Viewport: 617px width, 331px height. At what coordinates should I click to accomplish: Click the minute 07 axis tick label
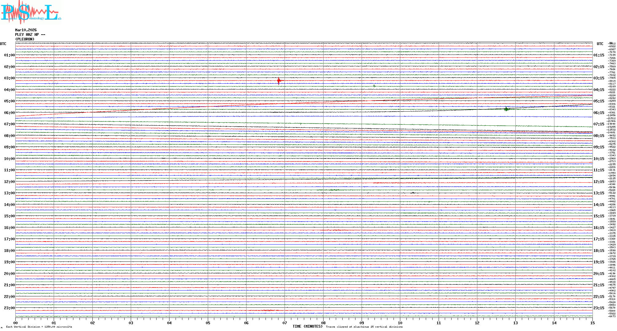285,323
